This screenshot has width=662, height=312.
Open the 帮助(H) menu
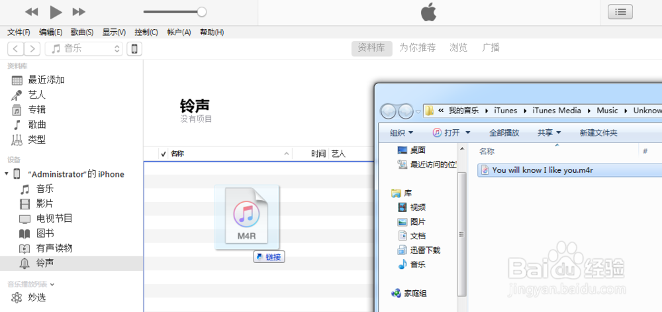pyautogui.click(x=212, y=32)
